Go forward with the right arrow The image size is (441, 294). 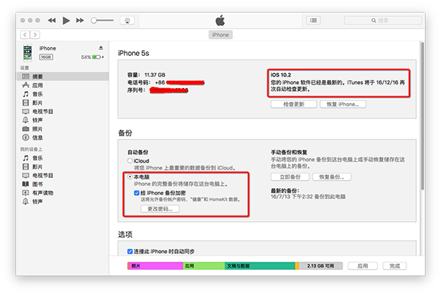pyautogui.click(x=35, y=35)
